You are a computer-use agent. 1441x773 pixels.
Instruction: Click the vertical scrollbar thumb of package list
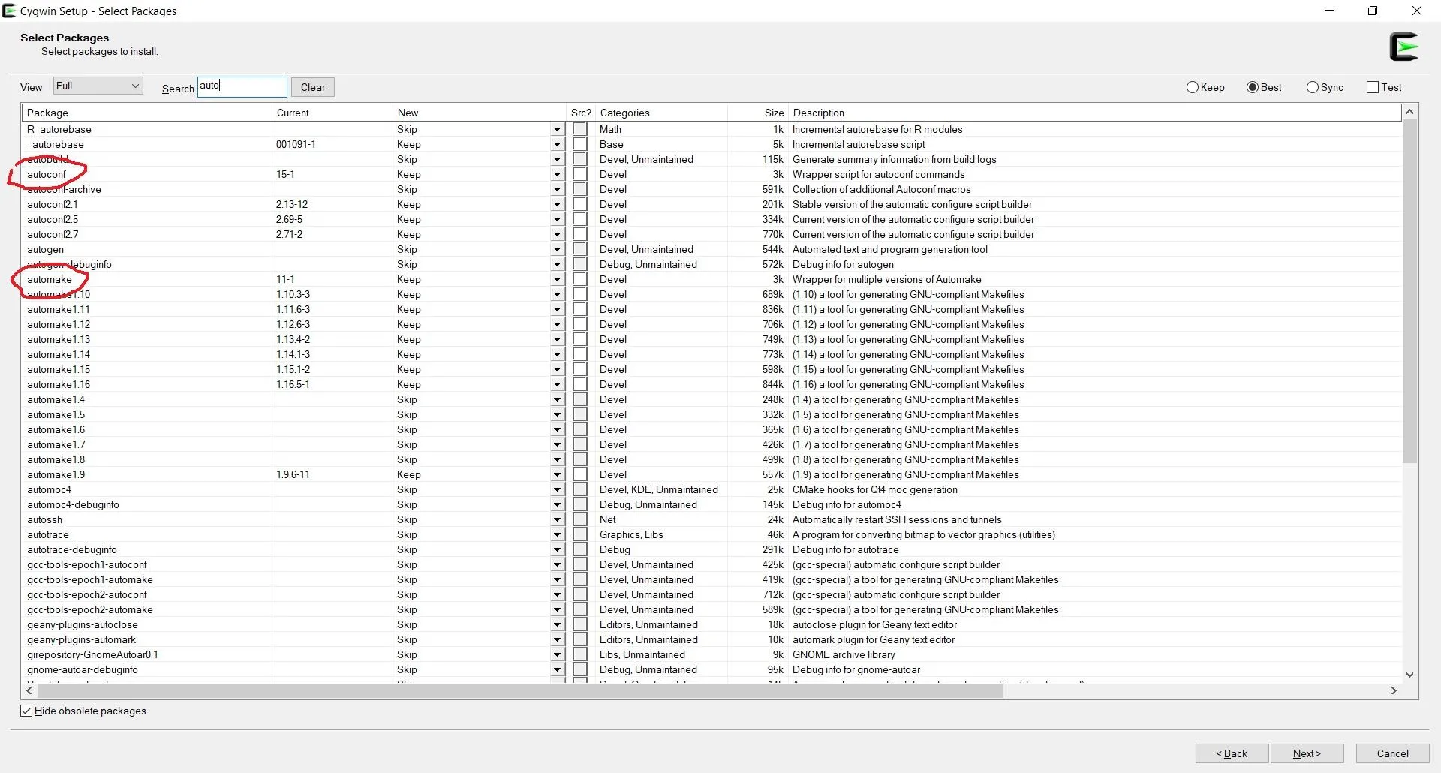[1409, 292]
